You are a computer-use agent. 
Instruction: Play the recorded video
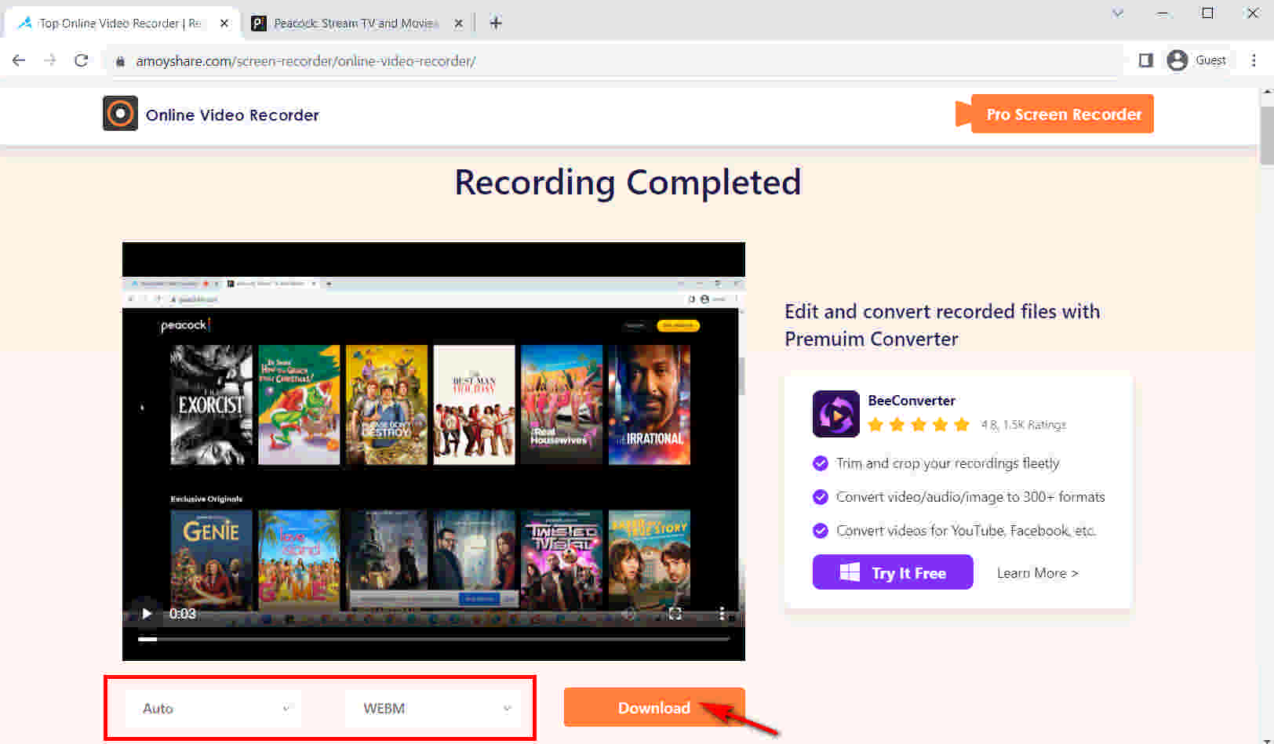tap(147, 613)
